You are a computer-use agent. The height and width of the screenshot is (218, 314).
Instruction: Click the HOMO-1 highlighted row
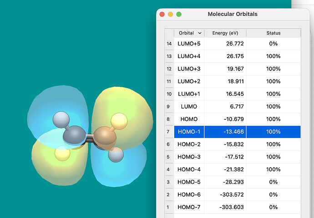(188, 132)
